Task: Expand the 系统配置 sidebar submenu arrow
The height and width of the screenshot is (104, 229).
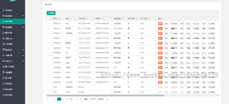Action: (x=23, y=16)
